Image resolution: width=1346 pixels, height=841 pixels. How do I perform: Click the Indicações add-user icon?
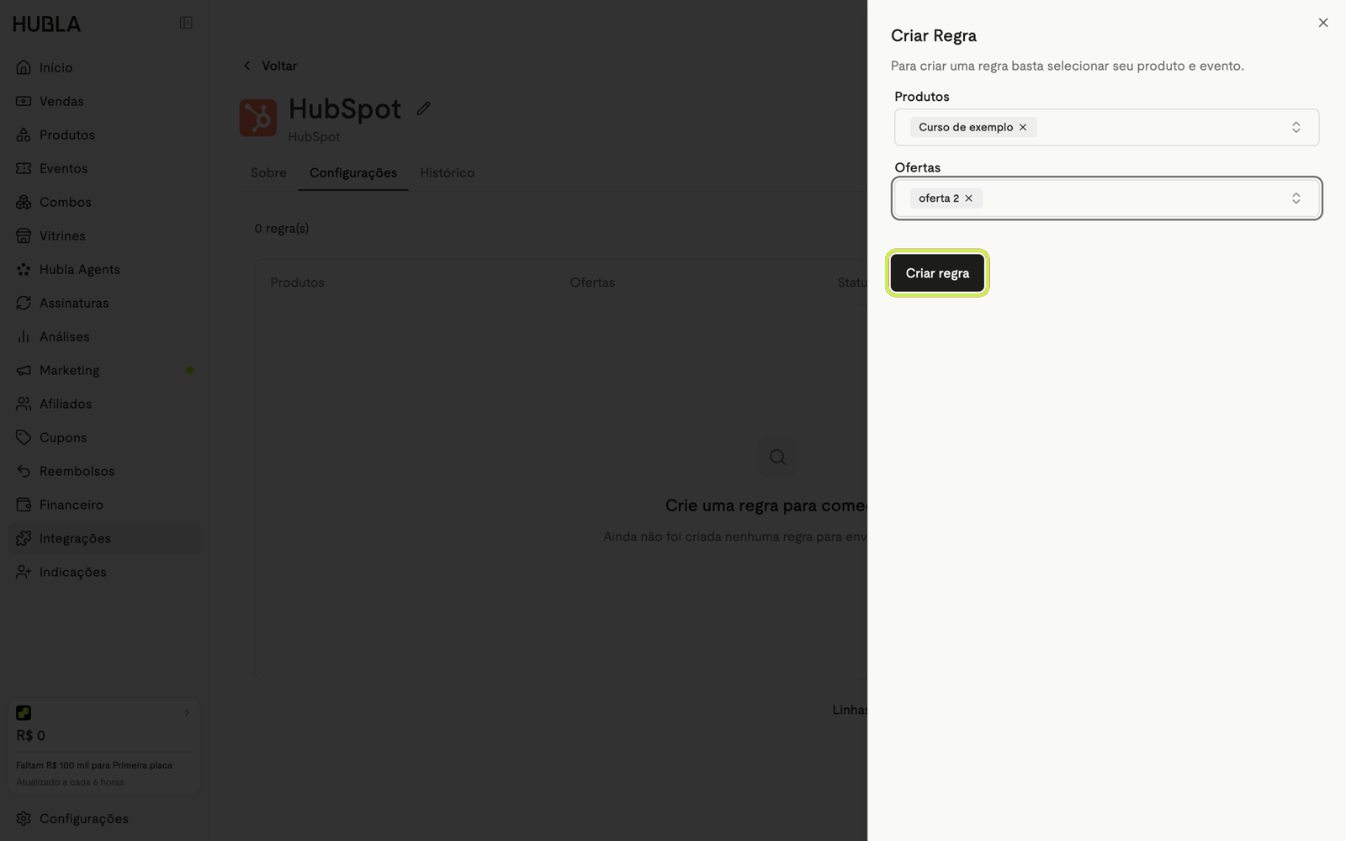coord(24,572)
